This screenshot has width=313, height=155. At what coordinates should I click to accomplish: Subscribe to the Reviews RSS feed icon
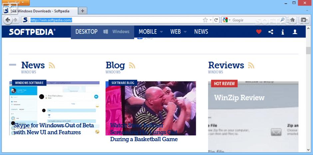(x=251, y=65)
